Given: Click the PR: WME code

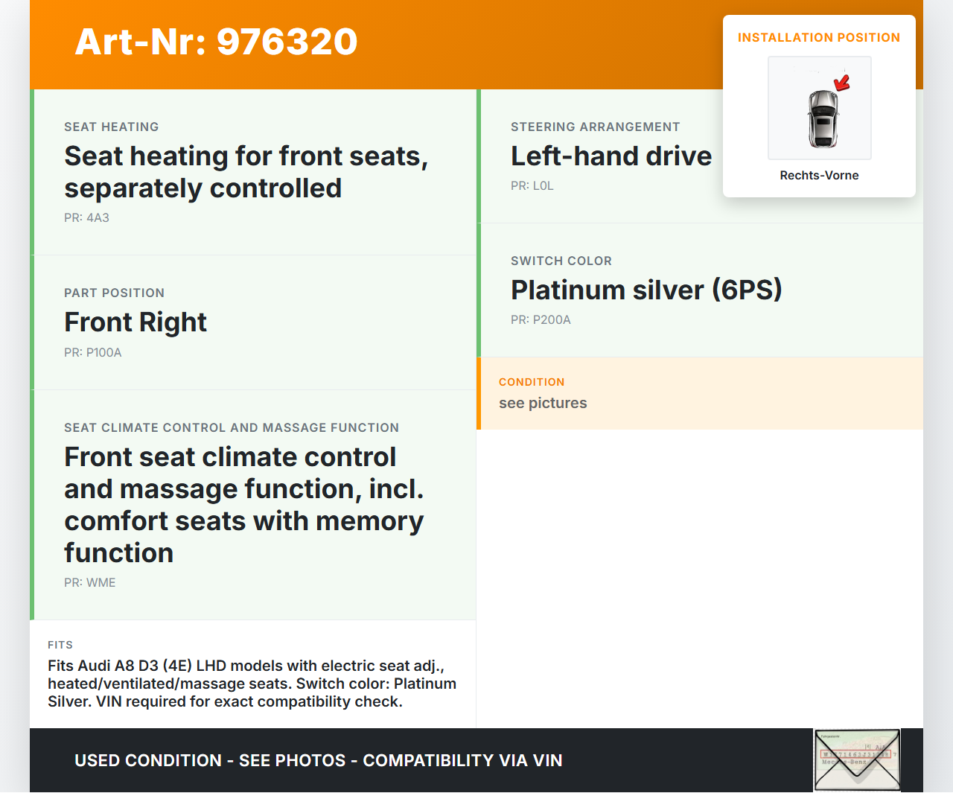Looking at the screenshot, I should pos(89,583).
